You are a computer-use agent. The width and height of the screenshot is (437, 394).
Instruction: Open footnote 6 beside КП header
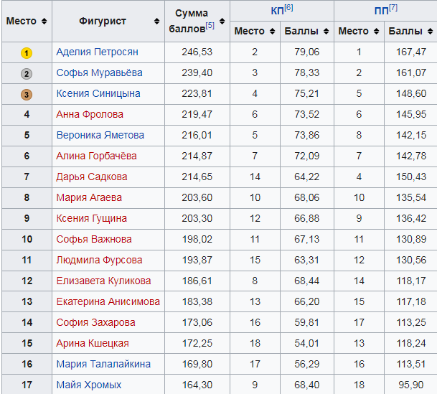pyautogui.click(x=288, y=8)
